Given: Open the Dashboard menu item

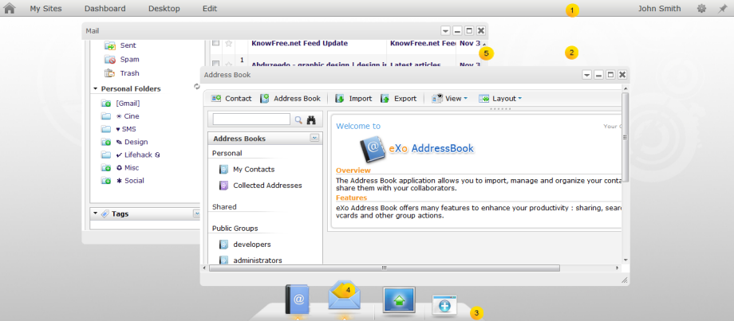Looking at the screenshot, I should 105,9.
